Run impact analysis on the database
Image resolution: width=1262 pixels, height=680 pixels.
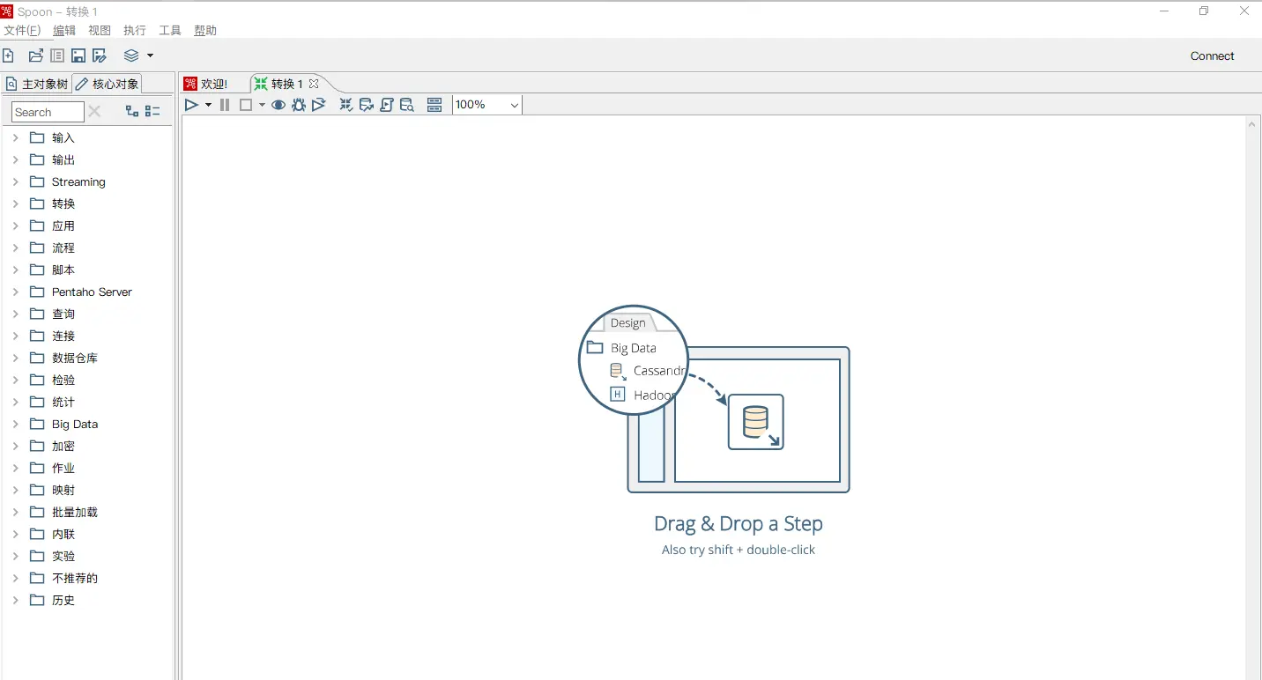click(x=367, y=105)
